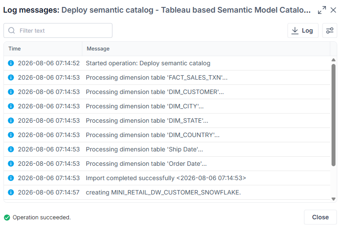Select the 'Ship Date' processing log row

point(167,149)
